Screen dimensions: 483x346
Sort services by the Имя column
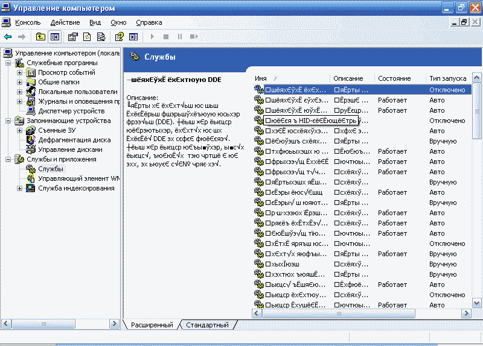291,78
